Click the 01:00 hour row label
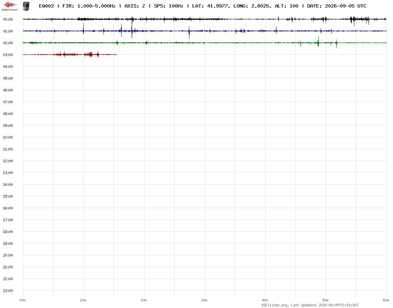Viewport: 393px width, 308px height. coord(8,31)
